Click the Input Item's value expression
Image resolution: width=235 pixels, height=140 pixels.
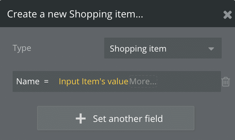[93, 81]
